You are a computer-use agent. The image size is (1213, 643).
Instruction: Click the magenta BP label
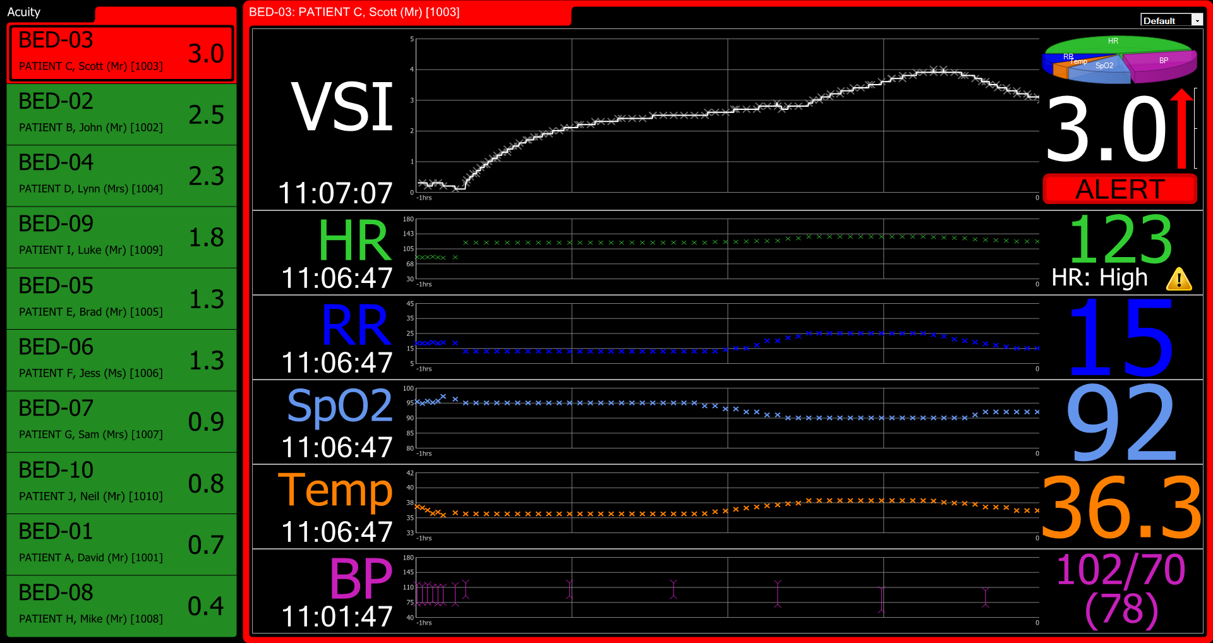click(x=361, y=579)
